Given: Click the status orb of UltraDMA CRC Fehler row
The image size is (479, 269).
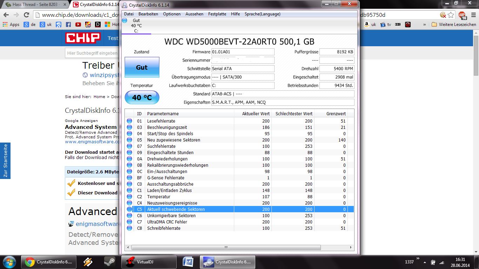Looking at the screenshot, I should click(129, 222).
